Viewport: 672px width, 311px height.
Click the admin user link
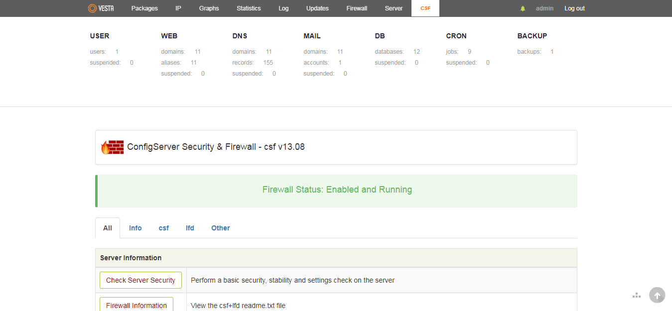[x=544, y=8]
